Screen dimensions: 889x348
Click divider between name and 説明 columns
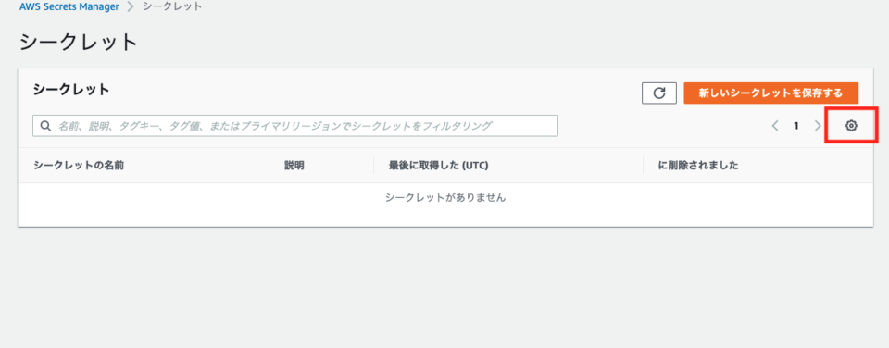(269, 166)
